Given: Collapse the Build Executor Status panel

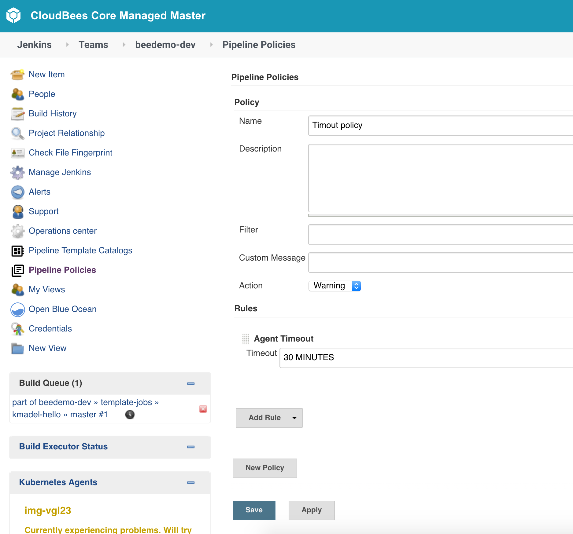Looking at the screenshot, I should tap(191, 447).
